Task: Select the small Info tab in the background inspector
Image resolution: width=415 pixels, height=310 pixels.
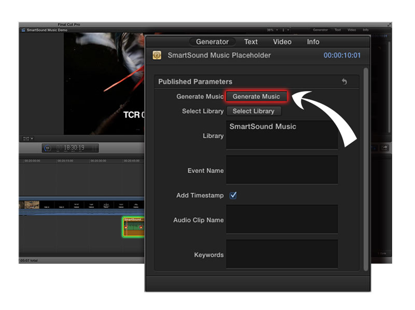Action: pos(366,30)
